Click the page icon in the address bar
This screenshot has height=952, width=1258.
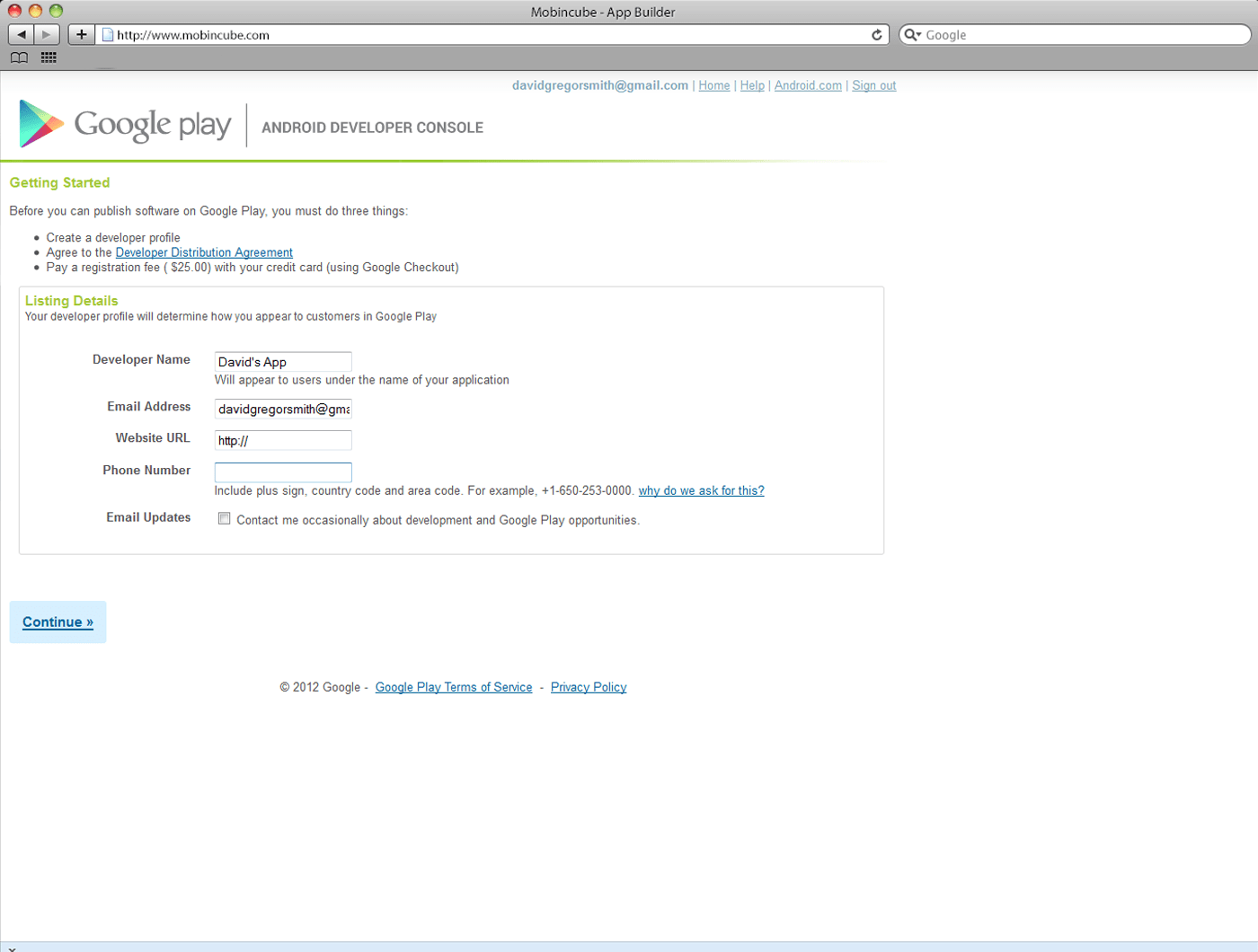point(108,35)
